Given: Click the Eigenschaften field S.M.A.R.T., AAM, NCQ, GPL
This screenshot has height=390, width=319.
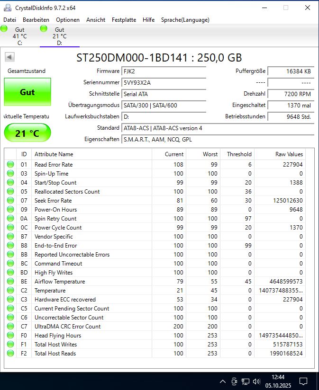Looking at the screenshot, I should click(218, 140).
